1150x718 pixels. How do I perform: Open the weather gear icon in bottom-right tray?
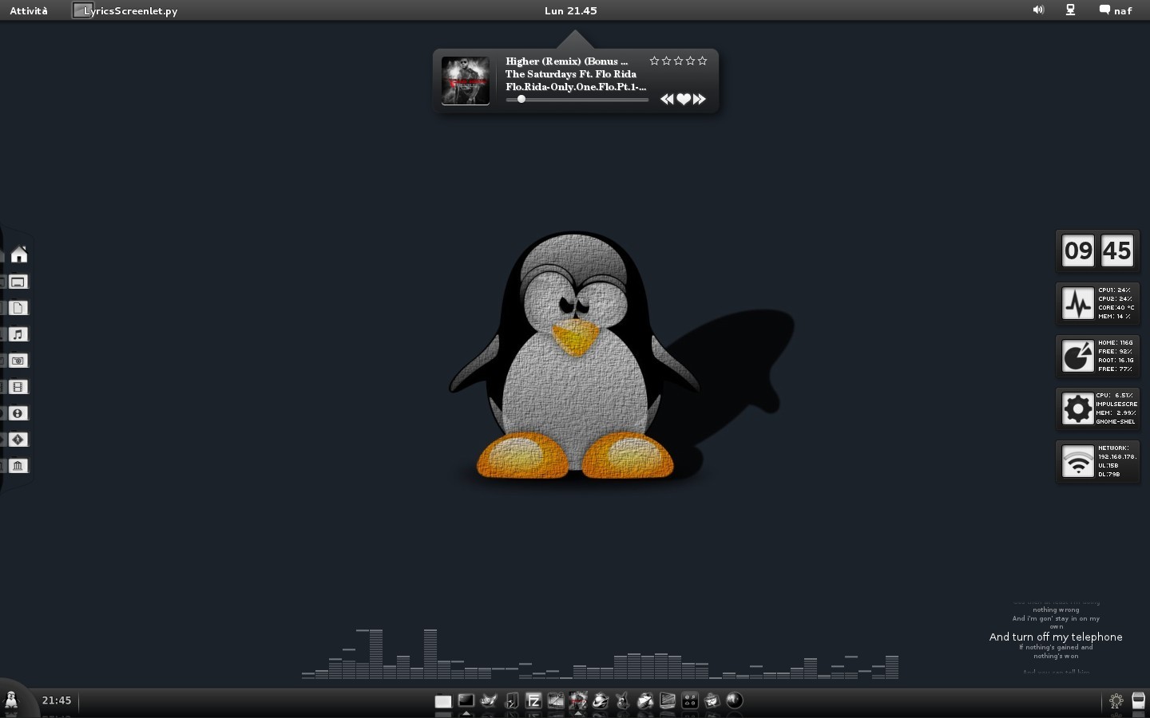(1116, 701)
